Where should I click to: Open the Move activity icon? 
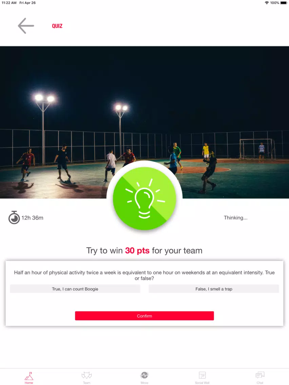[144, 375]
